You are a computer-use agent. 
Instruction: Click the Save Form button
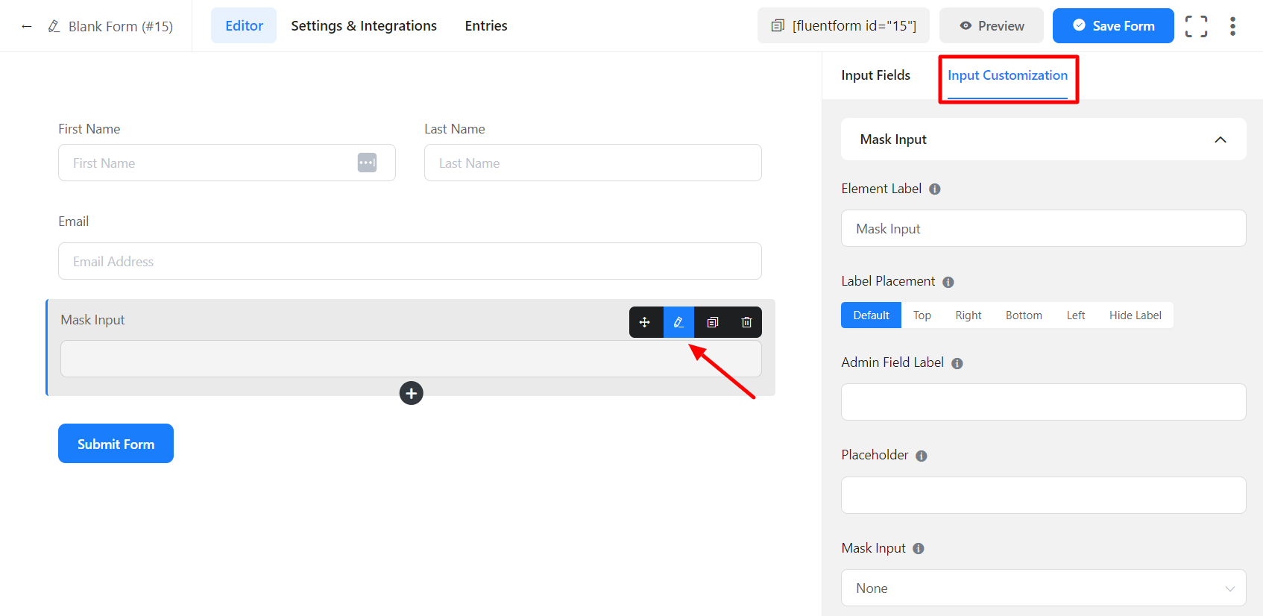pyautogui.click(x=1112, y=26)
